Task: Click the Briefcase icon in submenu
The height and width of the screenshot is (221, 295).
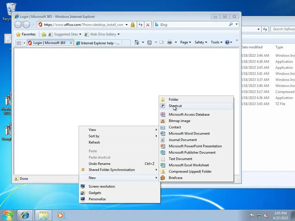Action: 163,178
